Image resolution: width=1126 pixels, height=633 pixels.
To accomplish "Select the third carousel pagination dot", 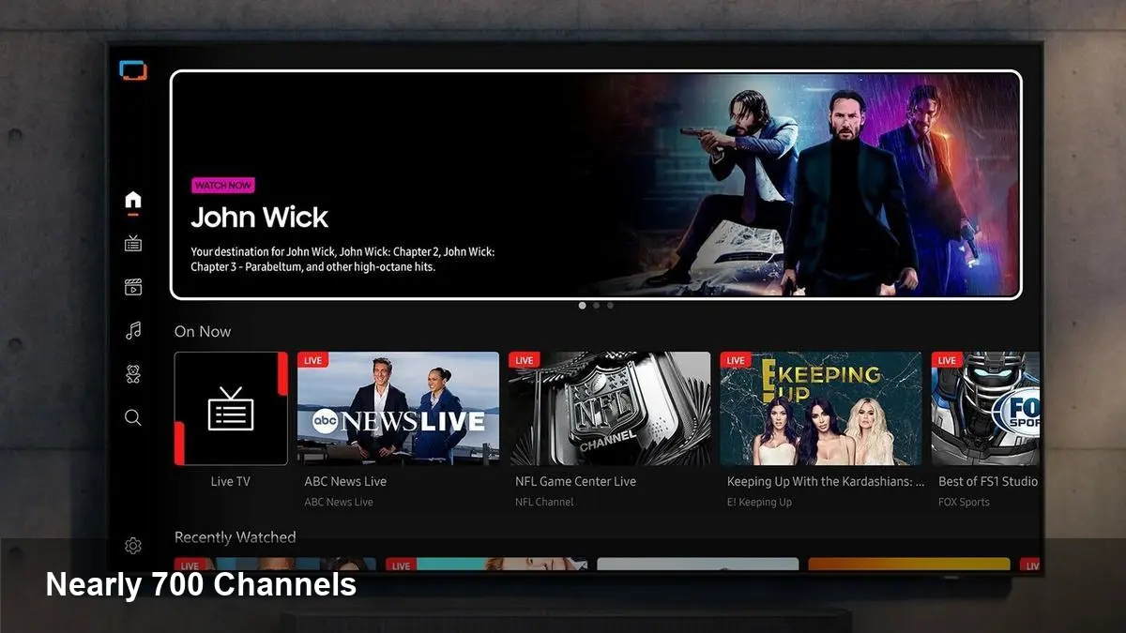I will (611, 305).
